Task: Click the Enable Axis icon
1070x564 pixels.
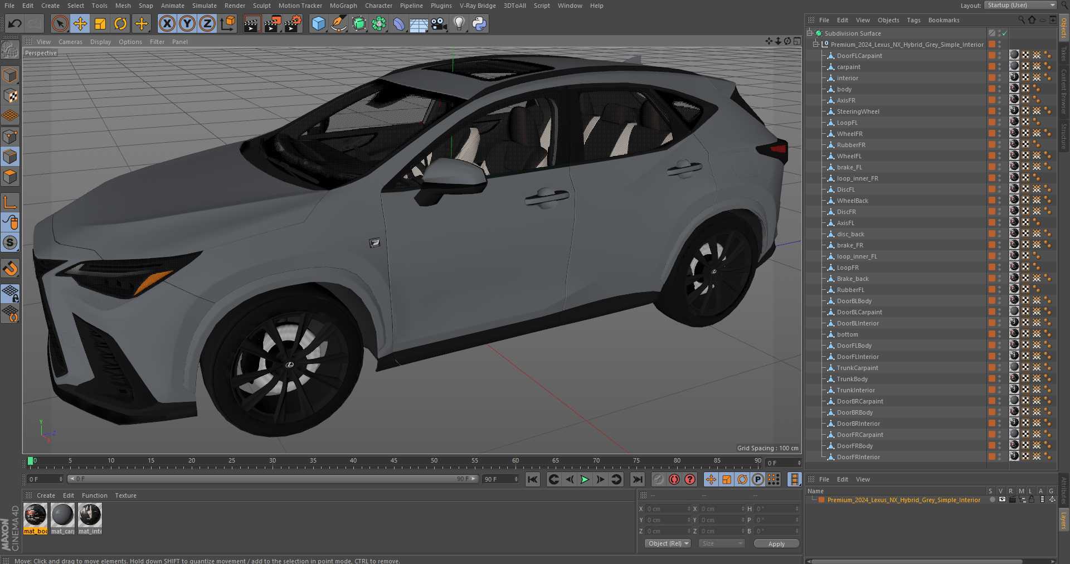Action: point(10,202)
